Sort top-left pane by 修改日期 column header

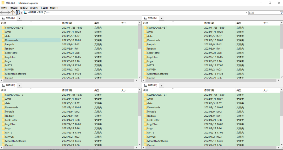tap(77, 23)
